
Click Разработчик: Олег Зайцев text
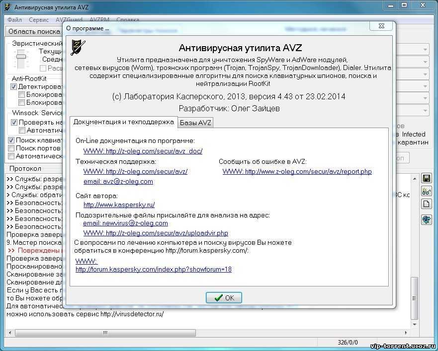(x=229, y=108)
